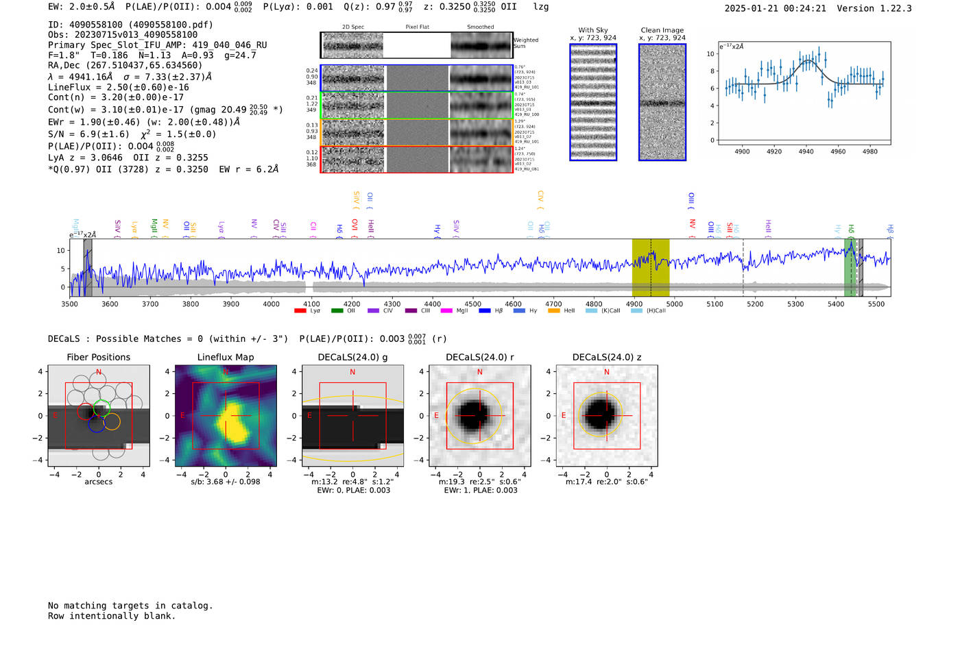Image resolution: width=960 pixels, height=653 pixels.
Task: Open the DECaLS(24.0) r cutout
Action: coord(480,415)
